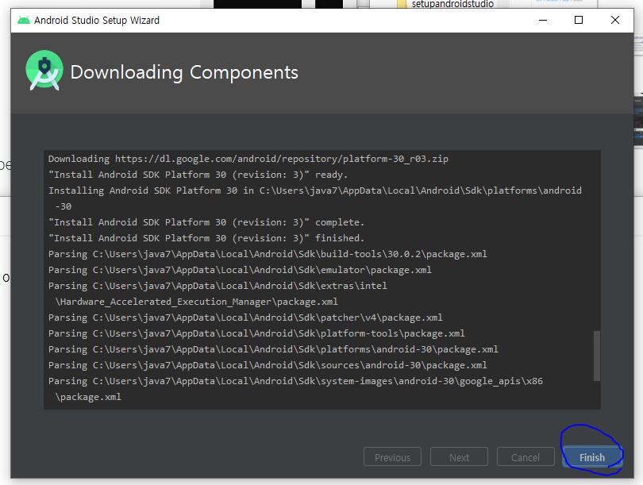
Task: Click the Android icon in title bar
Action: [24, 20]
